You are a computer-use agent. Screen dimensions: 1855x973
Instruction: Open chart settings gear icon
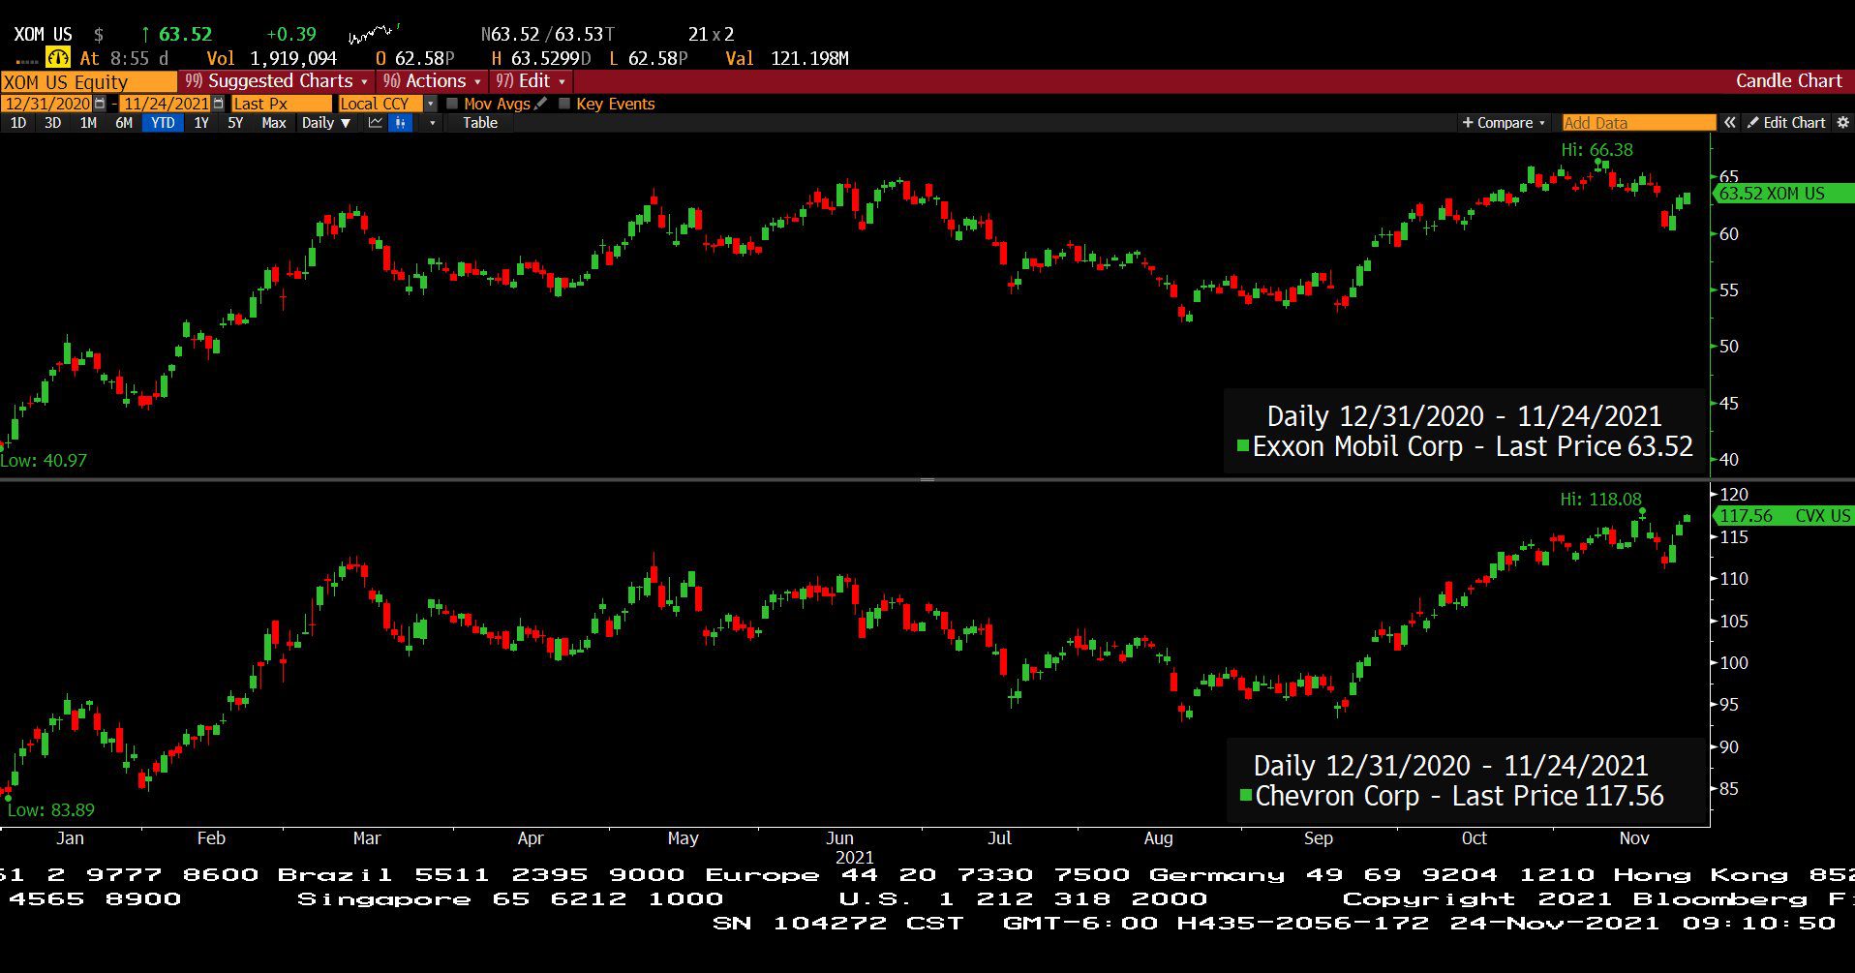click(1842, 123)
